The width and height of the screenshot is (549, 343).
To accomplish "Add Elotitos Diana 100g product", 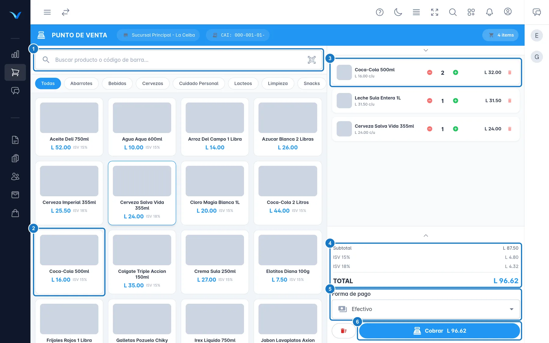I will 288,262.
